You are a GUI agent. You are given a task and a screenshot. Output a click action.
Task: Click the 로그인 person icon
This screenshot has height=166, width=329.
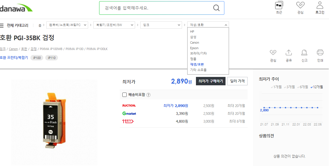[x=320, y=5]
